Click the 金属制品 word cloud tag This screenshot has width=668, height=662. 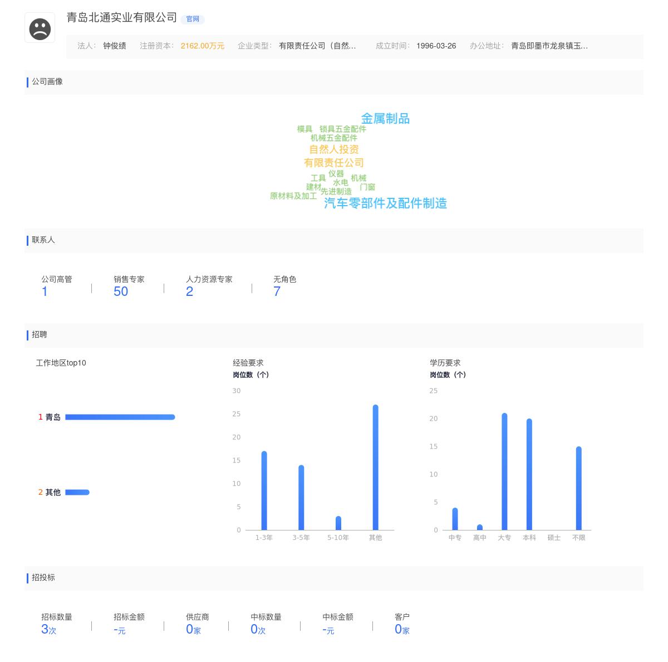pos(385,119)
